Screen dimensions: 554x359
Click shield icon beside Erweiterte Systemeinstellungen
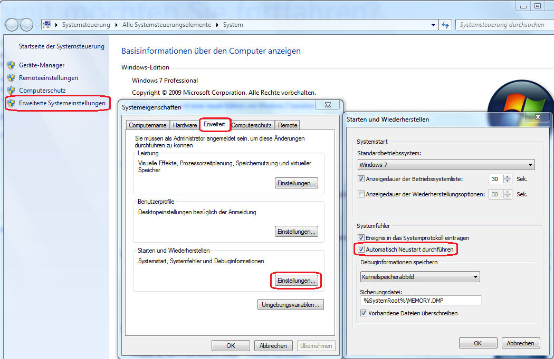pyautogui.click(x=11, y=103)
